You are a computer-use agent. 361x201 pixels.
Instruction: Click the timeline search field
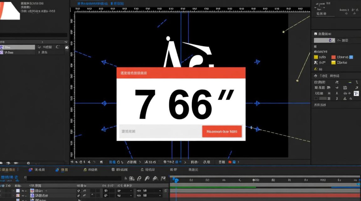(x=74, y=178)
